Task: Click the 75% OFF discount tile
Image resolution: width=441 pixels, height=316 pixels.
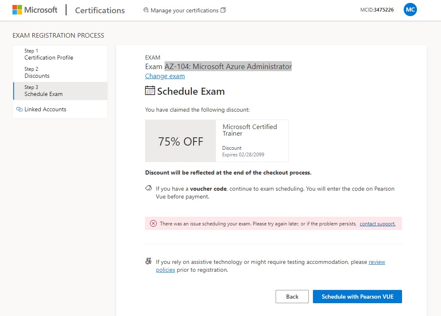Action: coord(181,141)
